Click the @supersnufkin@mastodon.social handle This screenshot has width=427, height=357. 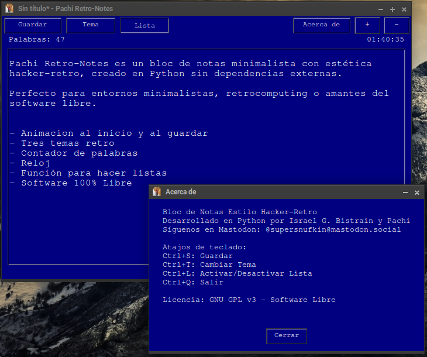(333, 229)
